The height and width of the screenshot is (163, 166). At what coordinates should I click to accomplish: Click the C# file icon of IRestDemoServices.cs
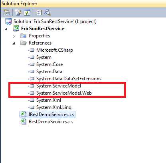(24, 114)
